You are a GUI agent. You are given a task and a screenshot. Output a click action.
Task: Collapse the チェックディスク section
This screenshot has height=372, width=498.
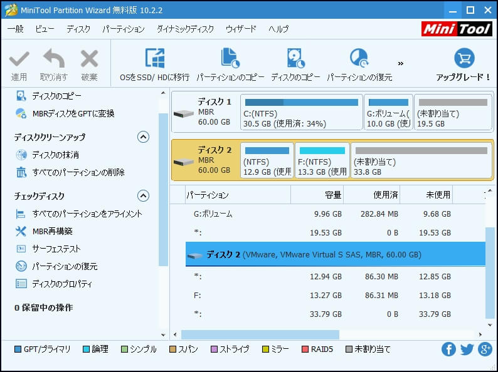(x=143, y=195)
